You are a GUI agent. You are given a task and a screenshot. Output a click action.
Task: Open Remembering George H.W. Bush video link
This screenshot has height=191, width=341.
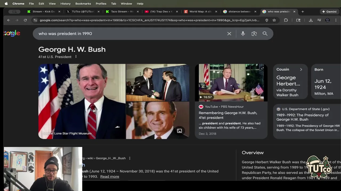(228, 115)
